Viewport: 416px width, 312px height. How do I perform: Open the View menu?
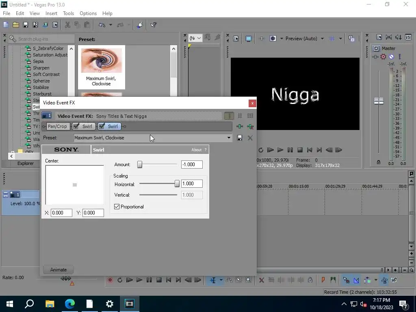click(x=35, y=13)
